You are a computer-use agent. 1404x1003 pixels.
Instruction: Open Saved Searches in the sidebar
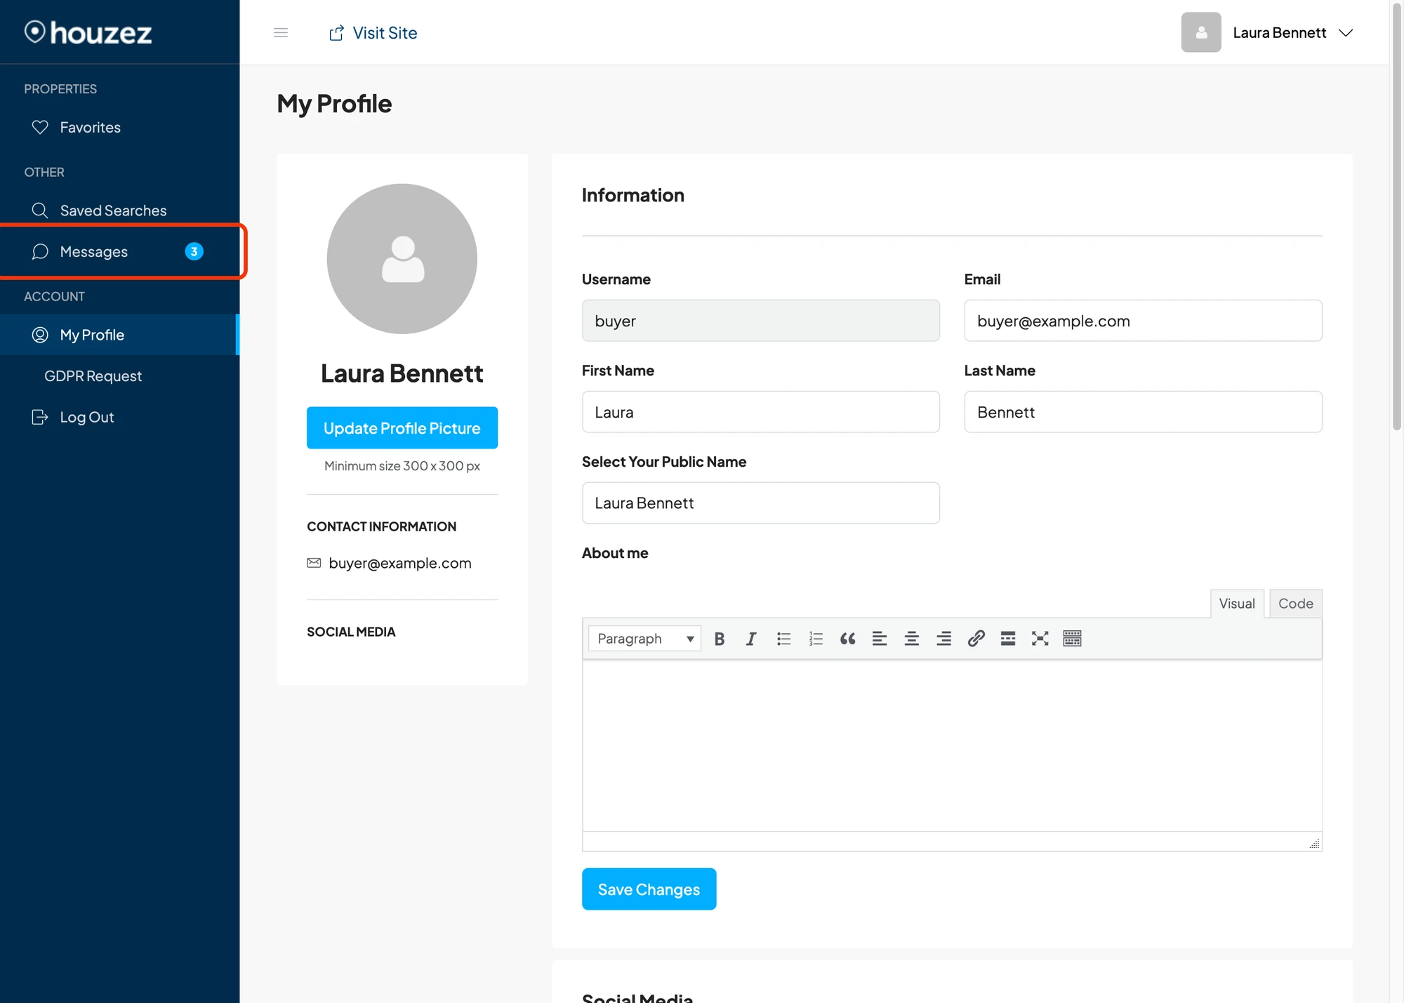[x=119, y=211]
